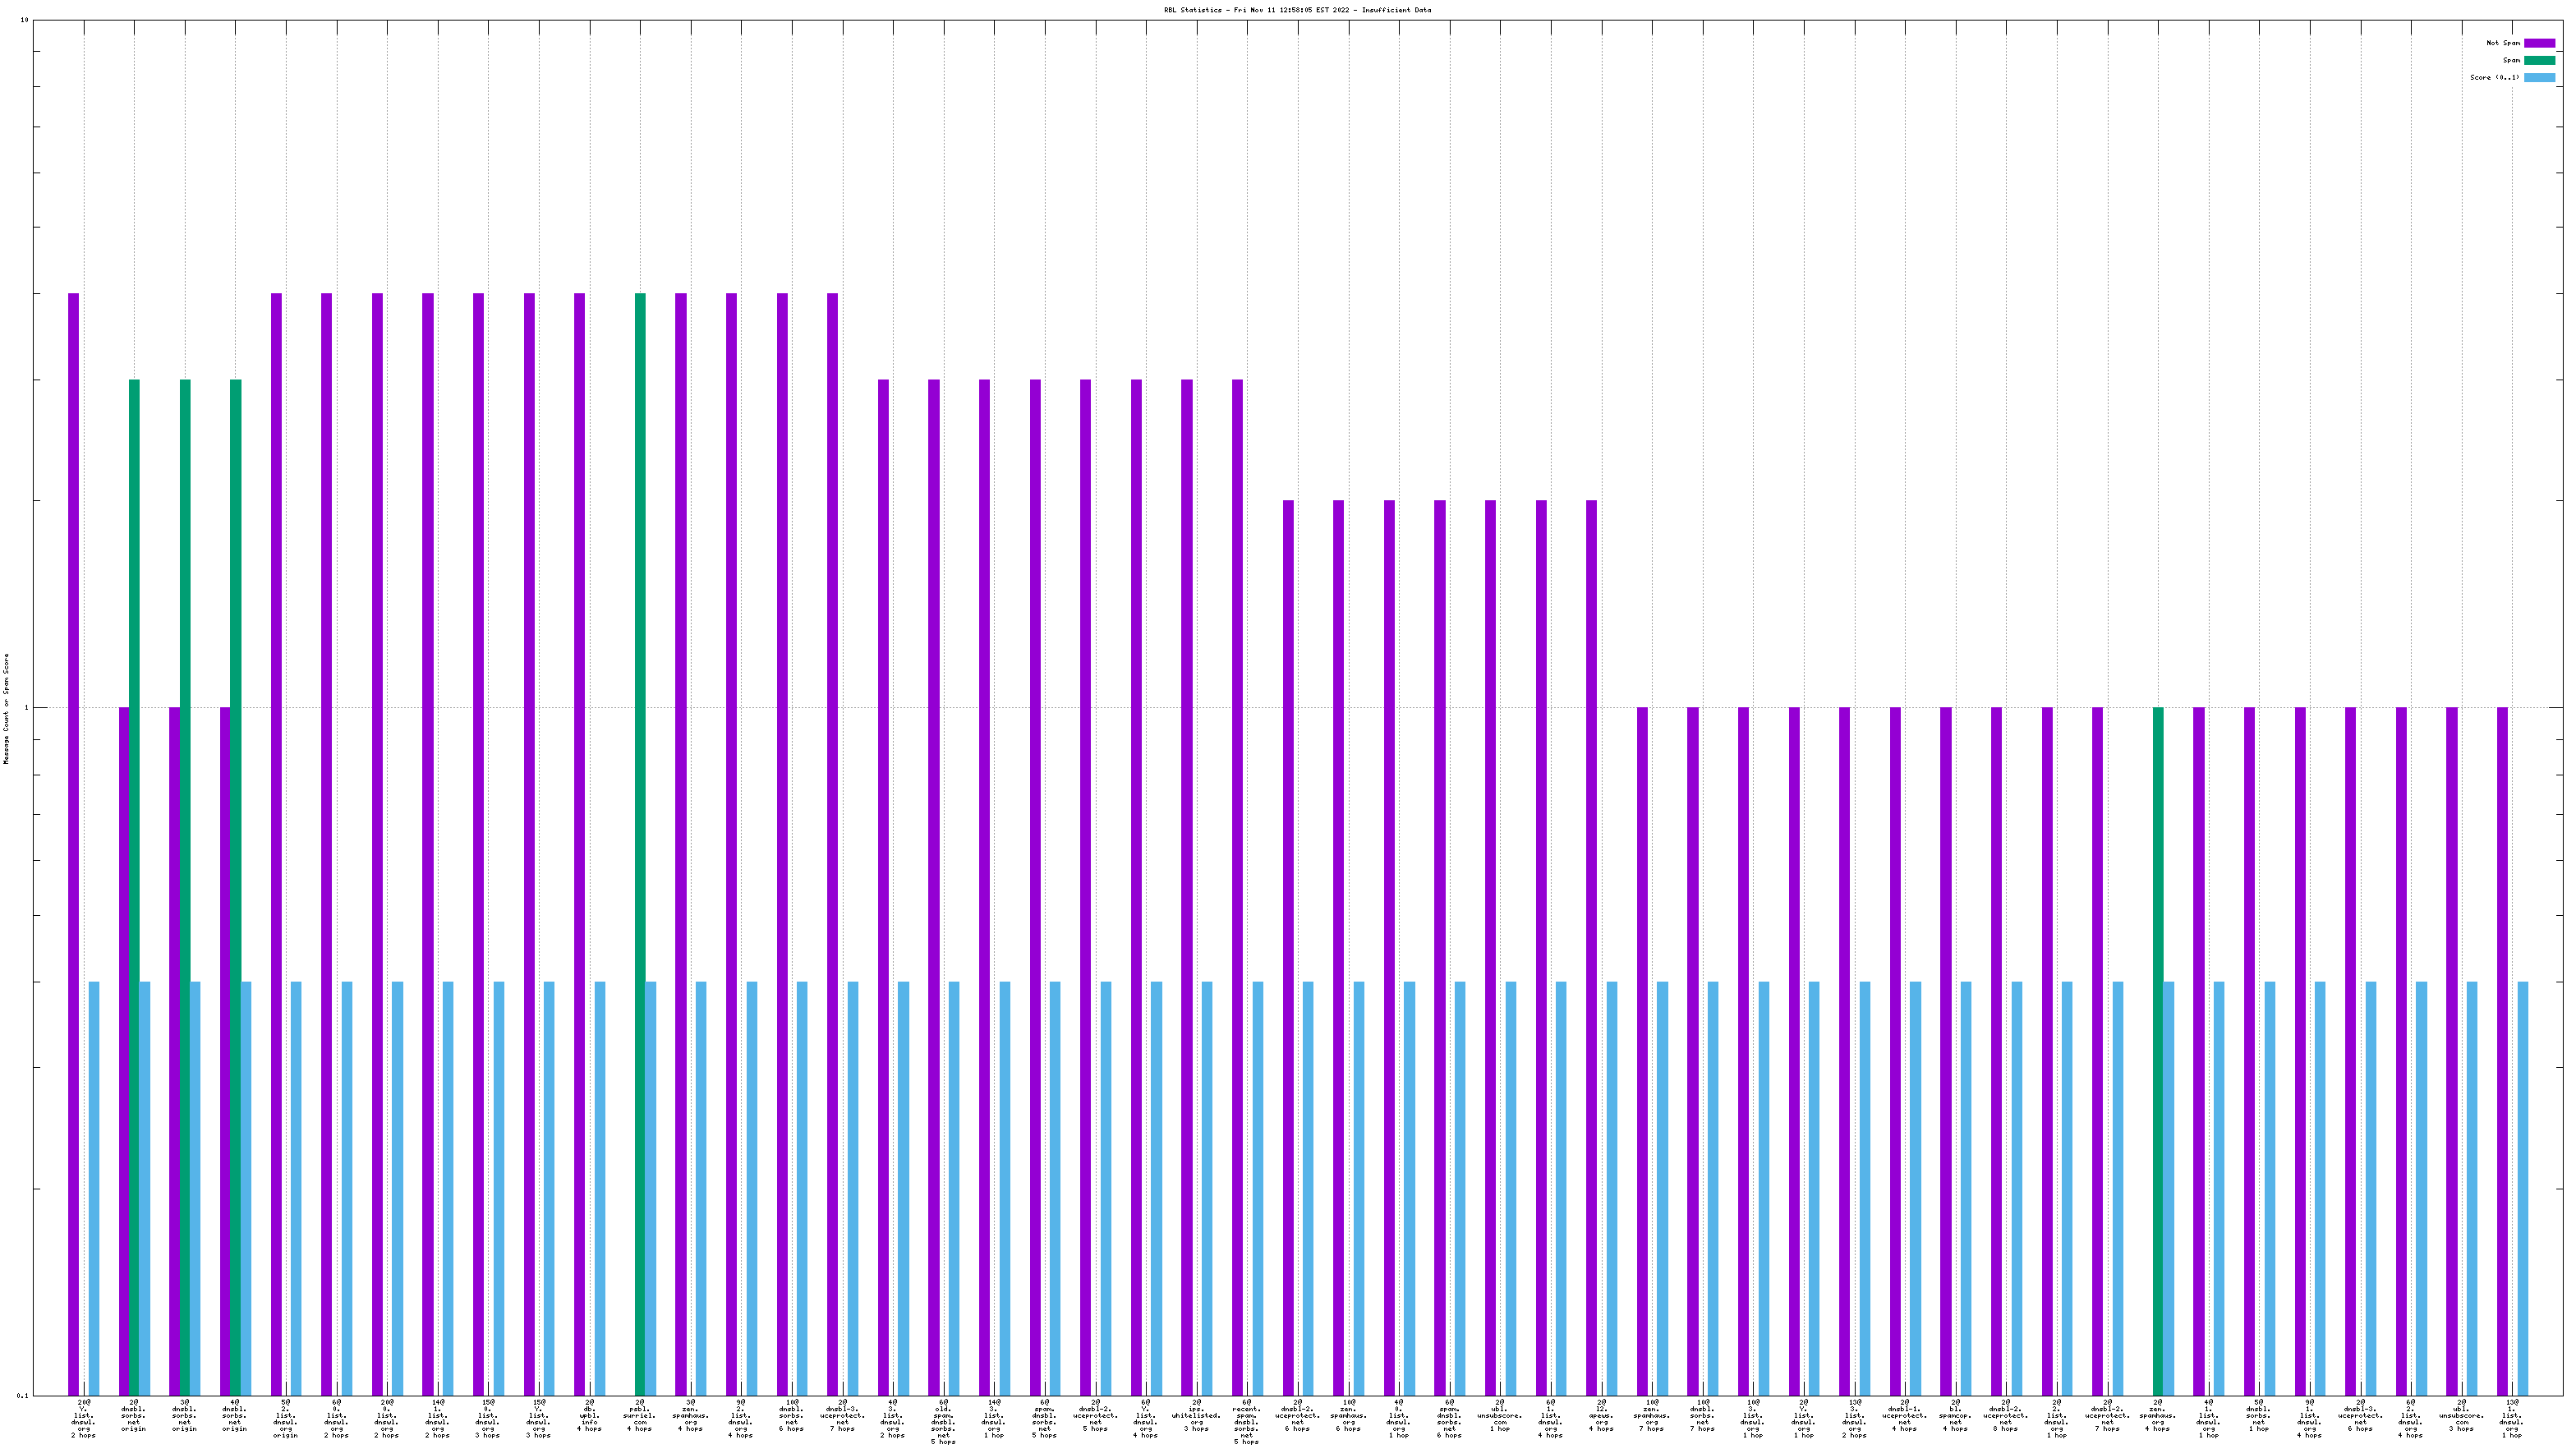This screenshot has width=2576, height=1449.
Task: Click the 12.apews.org 4 hops axis label
Action: pos(1601,1416)
